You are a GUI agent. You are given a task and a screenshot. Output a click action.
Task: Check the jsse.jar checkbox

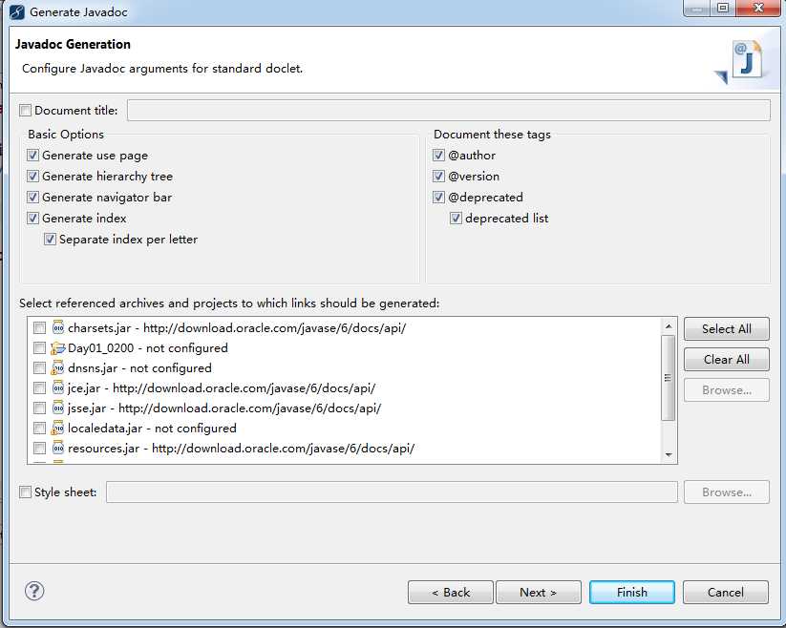coord(39,408)
